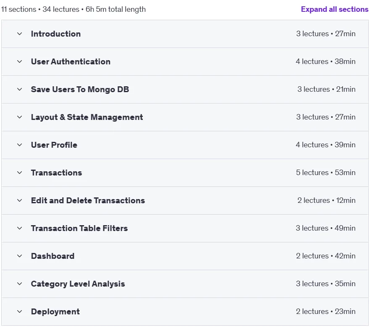This screenshot has width=370, height=327.
Task: Click Category Level Analysis heading text
Action: [78, 284]
